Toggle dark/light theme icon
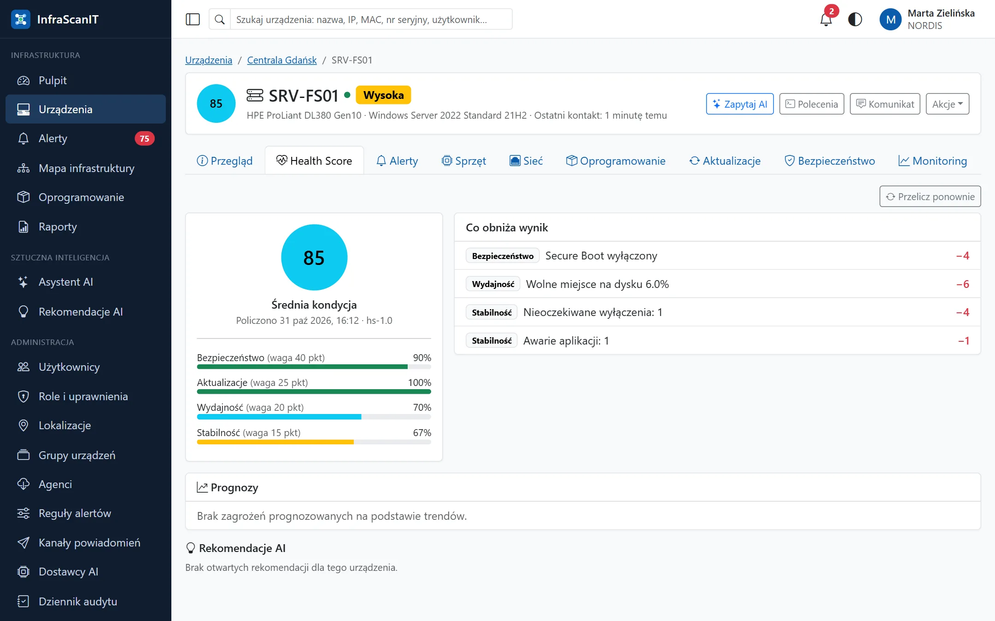This screenshot has height=621, width=995. click(x=855, y=19)
